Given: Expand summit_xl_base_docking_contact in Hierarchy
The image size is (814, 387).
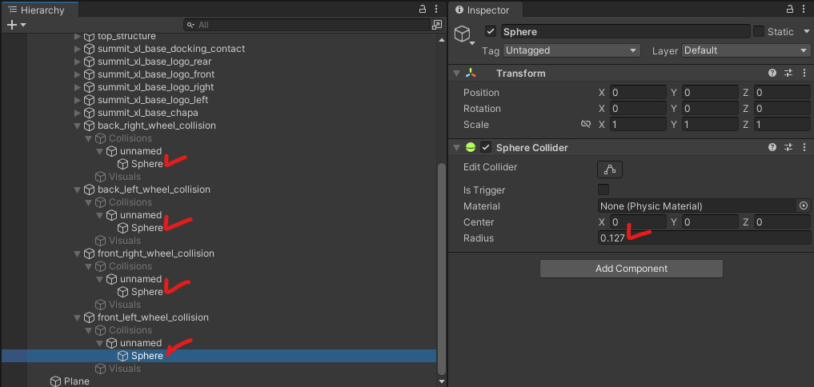Looking at the screenshot, I should (78, 49).
